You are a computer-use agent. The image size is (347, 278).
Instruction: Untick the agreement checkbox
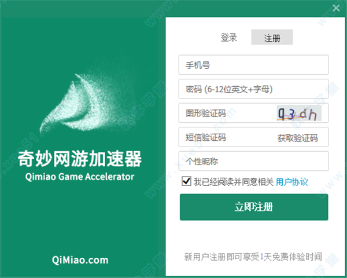click(x=186, y=181)
